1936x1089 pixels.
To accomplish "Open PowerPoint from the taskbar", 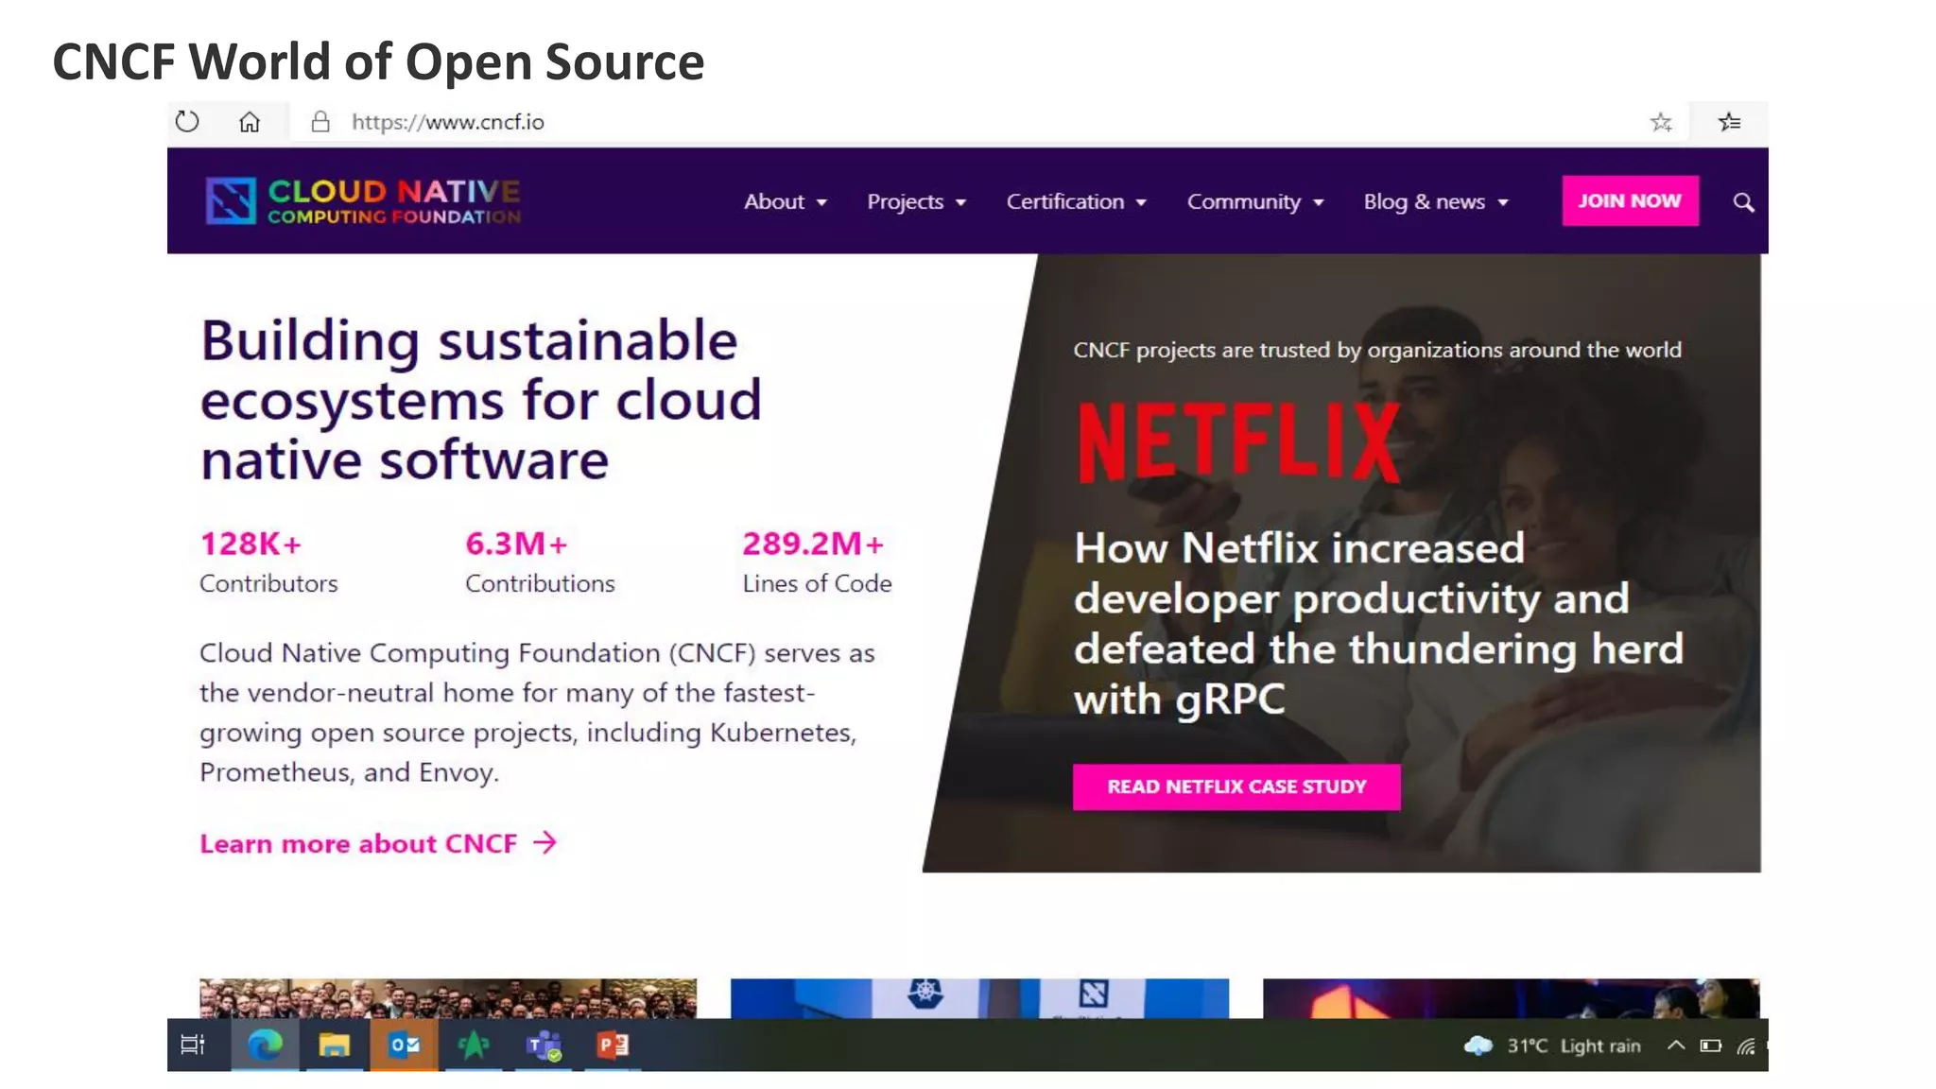I will [613, 1045].
